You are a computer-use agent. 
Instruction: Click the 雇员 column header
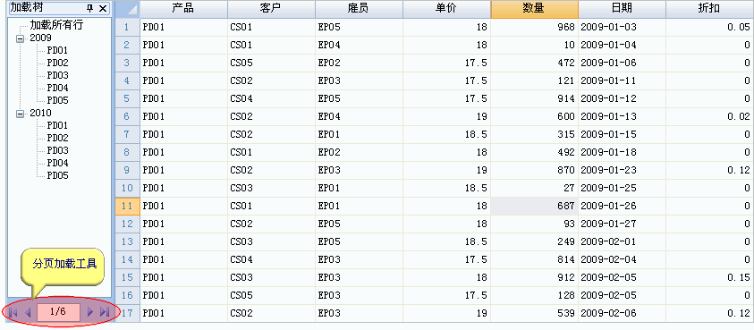coord(359,9)
